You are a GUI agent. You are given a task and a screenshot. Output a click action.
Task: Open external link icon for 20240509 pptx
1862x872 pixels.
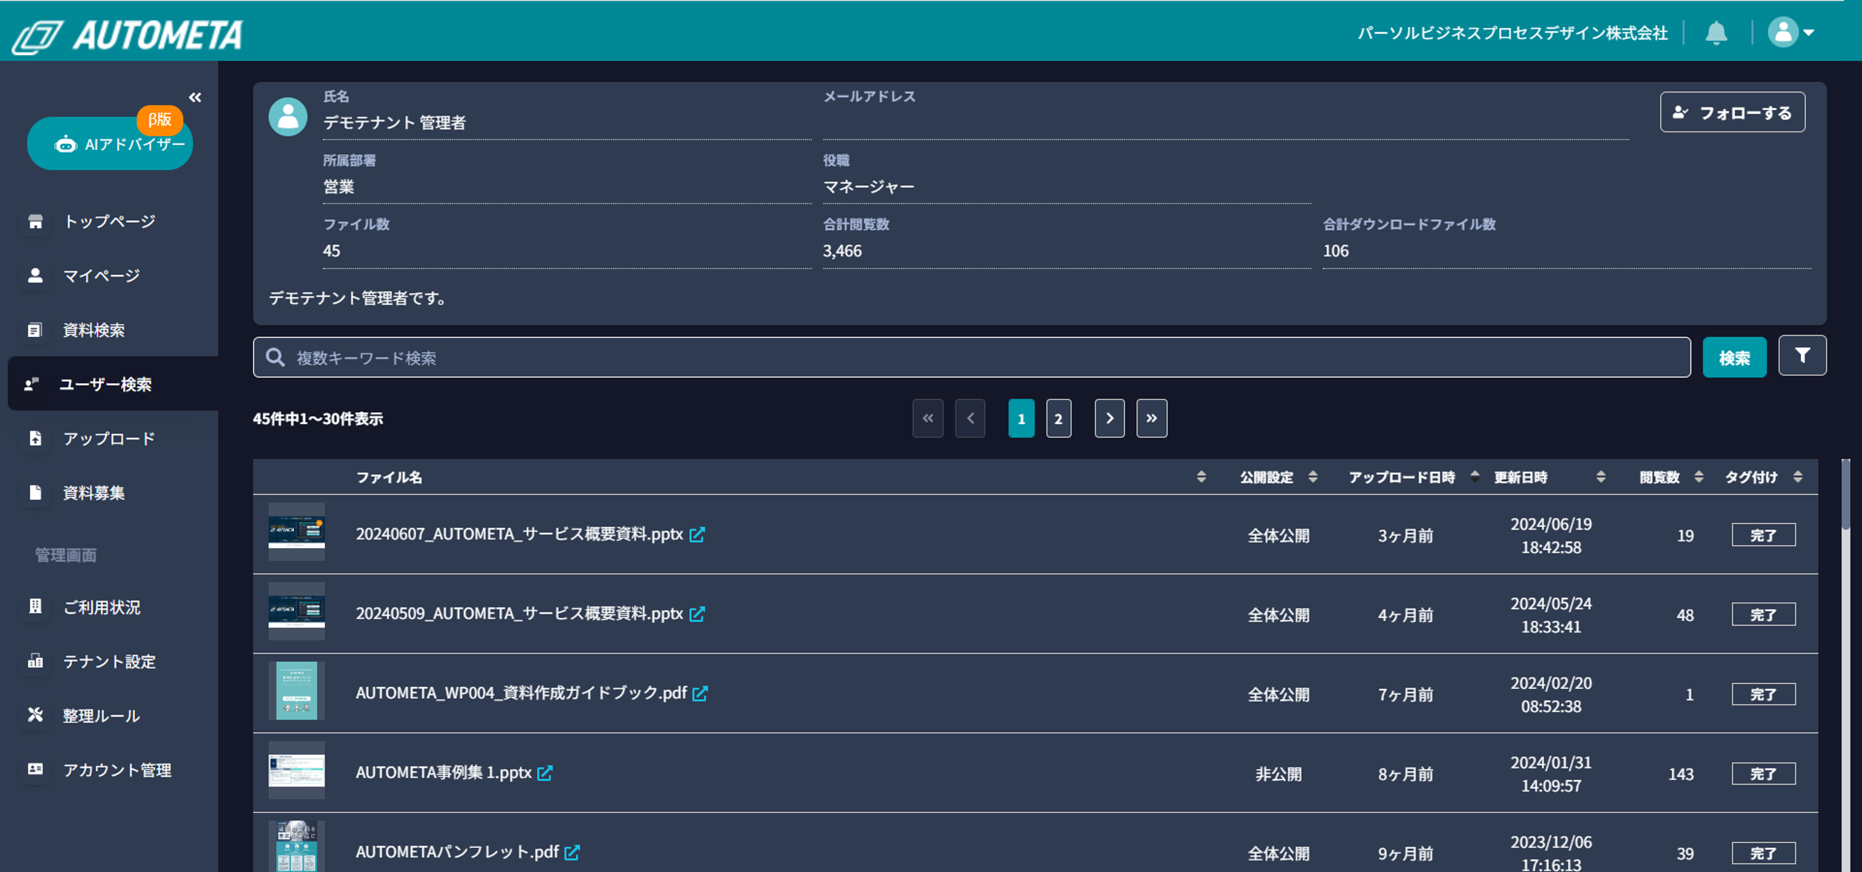coord(697,614)
